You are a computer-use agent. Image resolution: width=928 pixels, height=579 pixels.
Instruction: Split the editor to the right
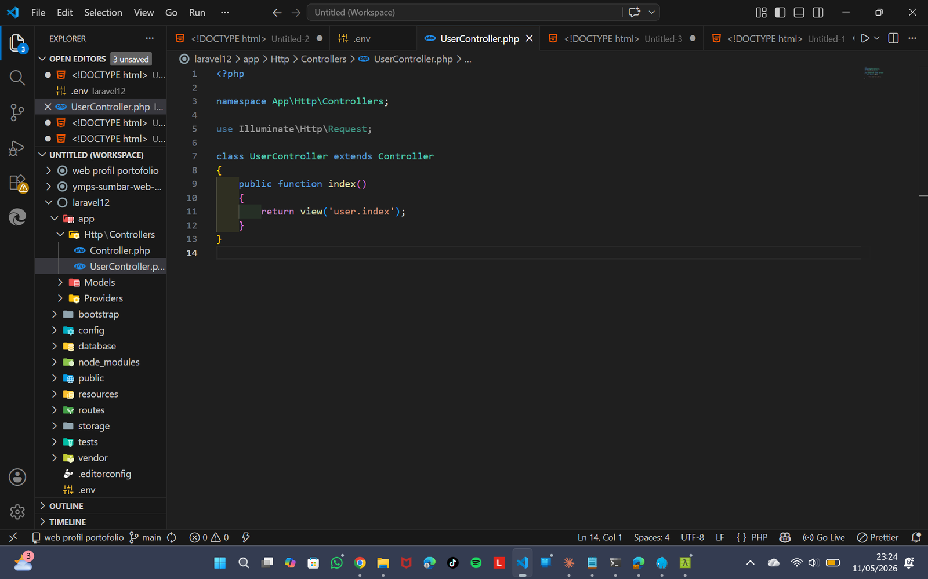(x=893, y=38)
